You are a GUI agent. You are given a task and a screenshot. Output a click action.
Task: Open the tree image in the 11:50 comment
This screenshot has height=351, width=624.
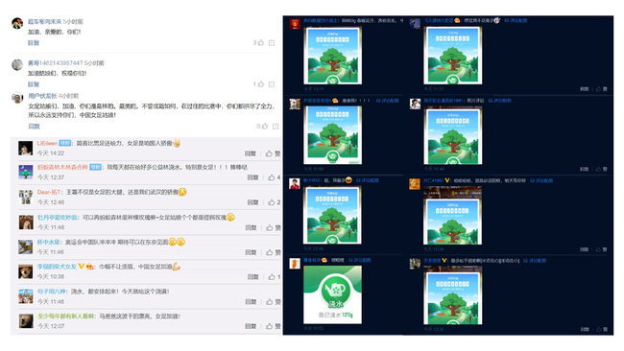click(333, 135)
